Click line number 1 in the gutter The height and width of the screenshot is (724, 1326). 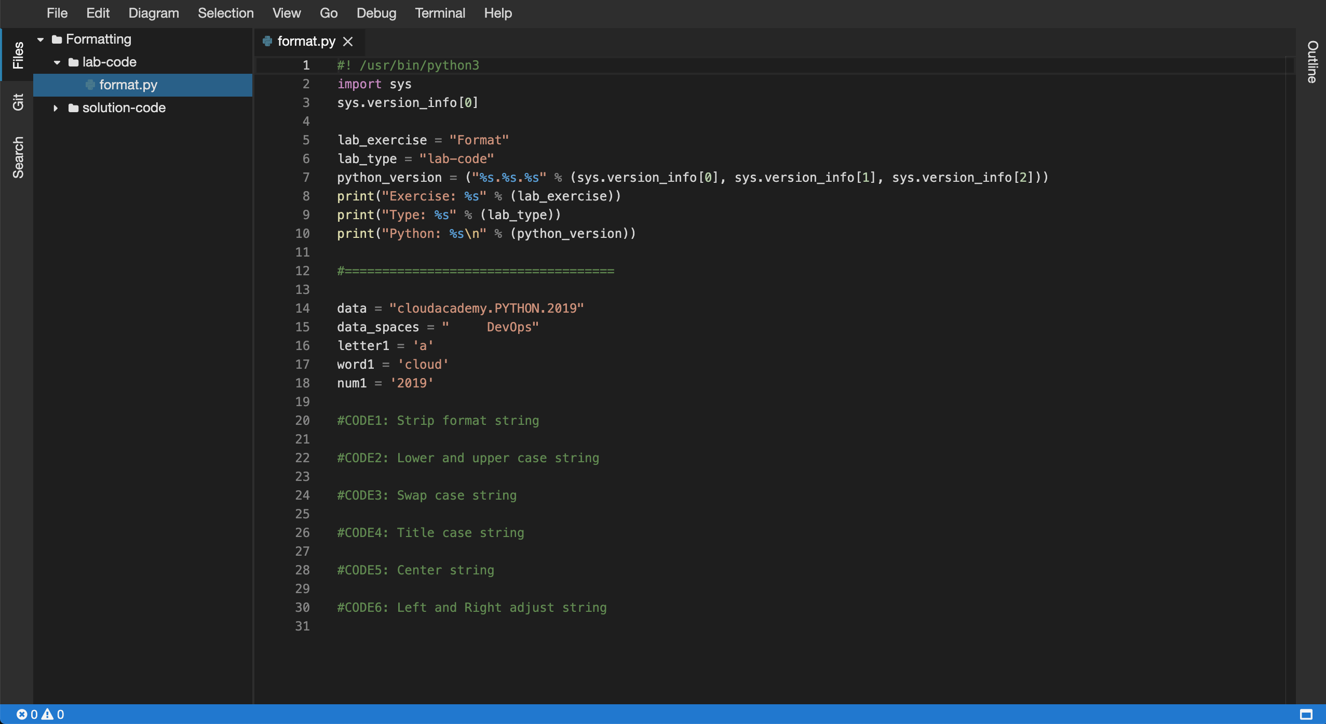pyautogui.click(x=306, y=65)
